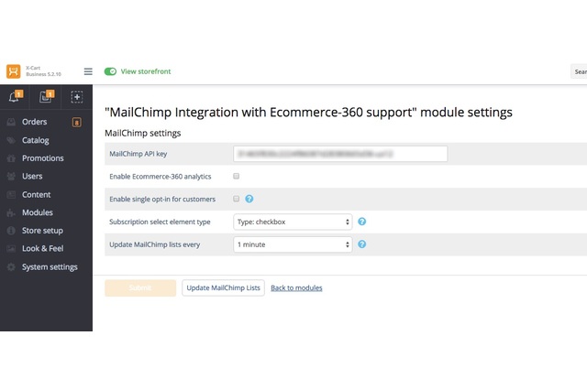The height and width of the screenshot is (390, 587).
Task: Click help icon beside Subscription select element type
Action: tap(361, 222)
